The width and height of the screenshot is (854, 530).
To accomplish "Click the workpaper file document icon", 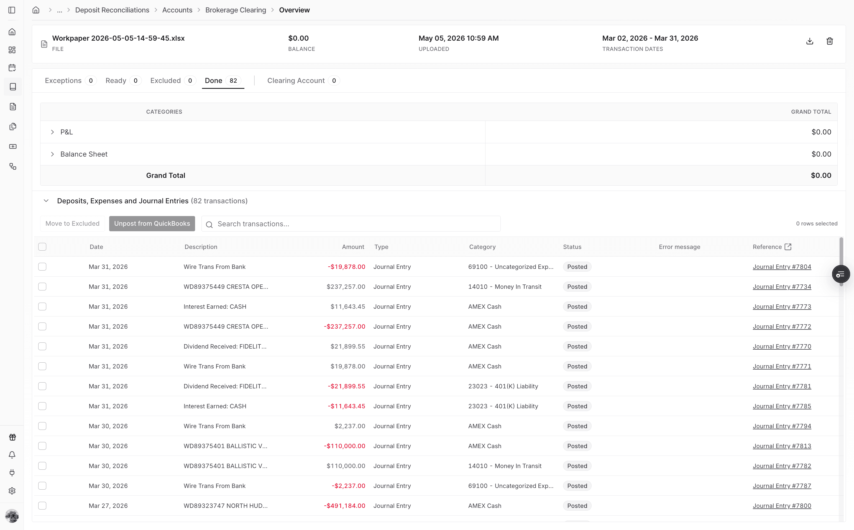I will (x=44, y=44).
